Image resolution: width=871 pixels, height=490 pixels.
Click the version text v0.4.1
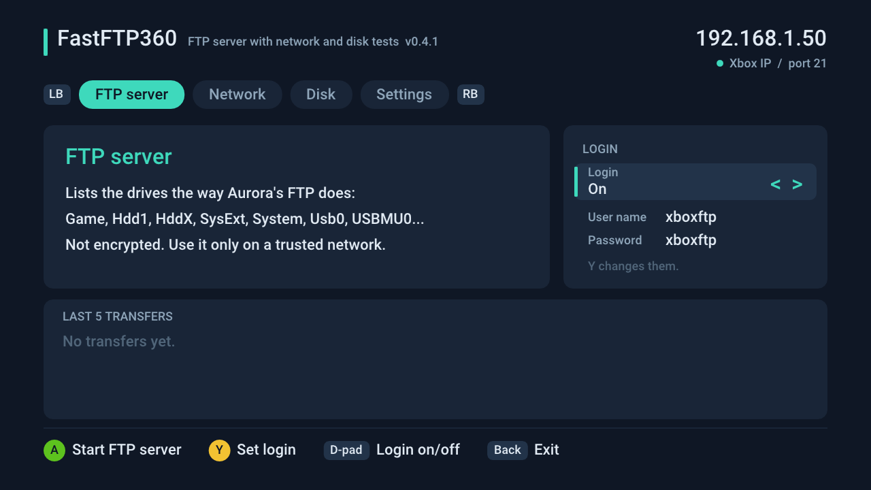point(422,42)
